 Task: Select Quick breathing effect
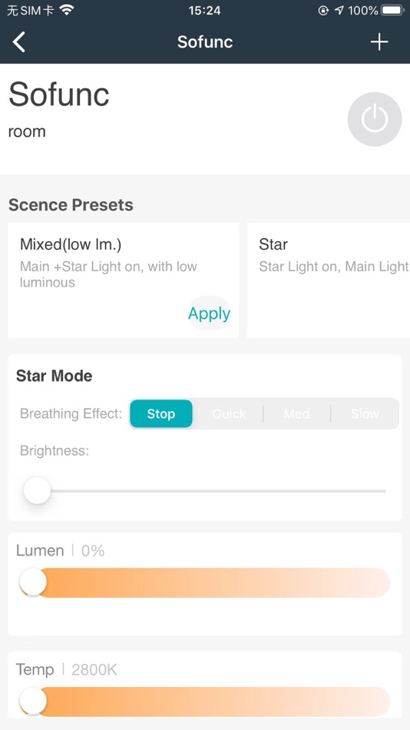229,413
